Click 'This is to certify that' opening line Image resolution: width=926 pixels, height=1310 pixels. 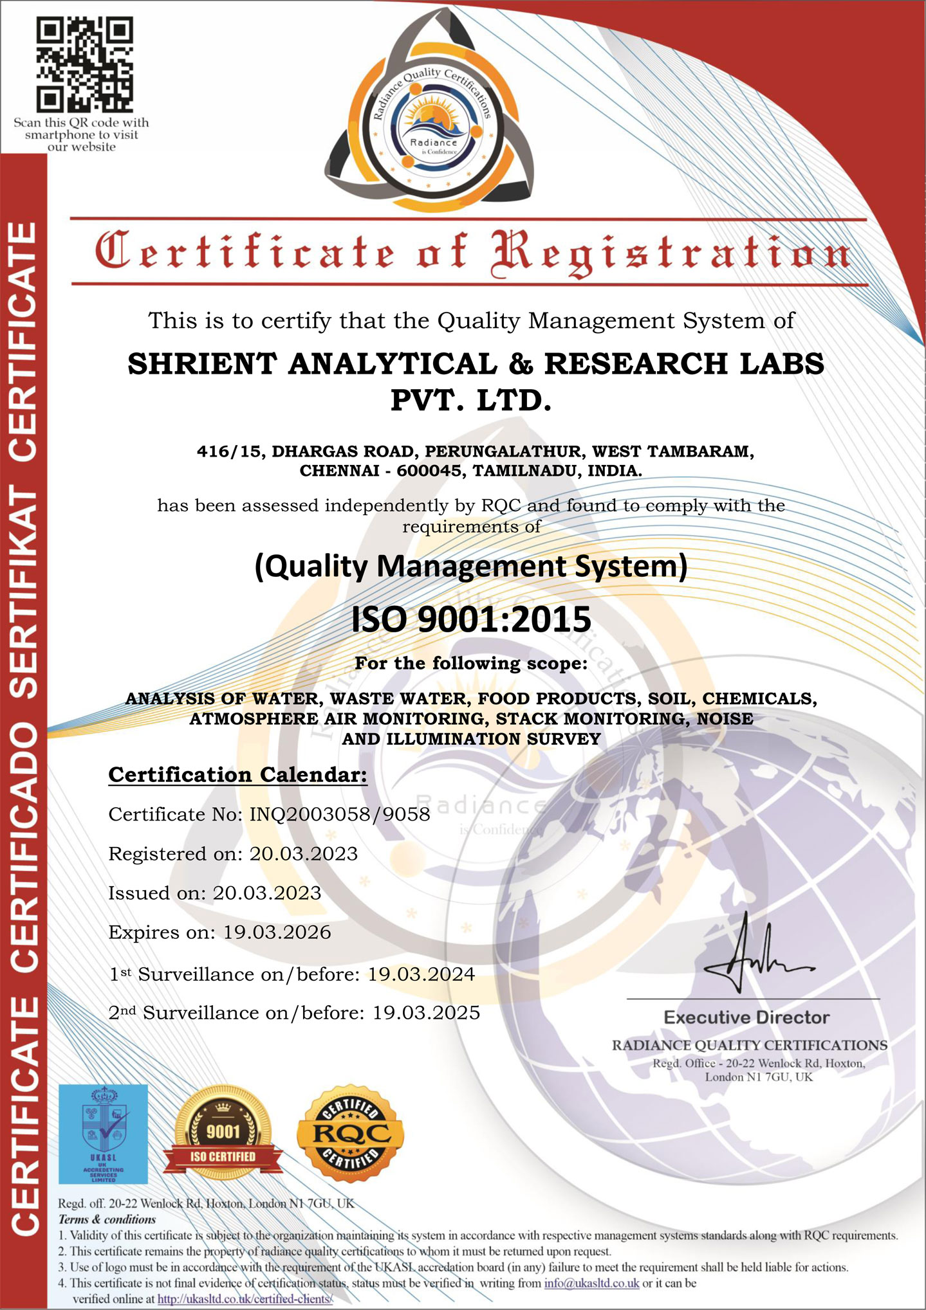click(472, 320)
